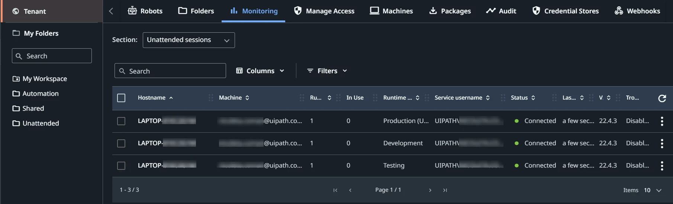Click the Columns table icon
Screen dimensions: 673x204
(239, 71)
